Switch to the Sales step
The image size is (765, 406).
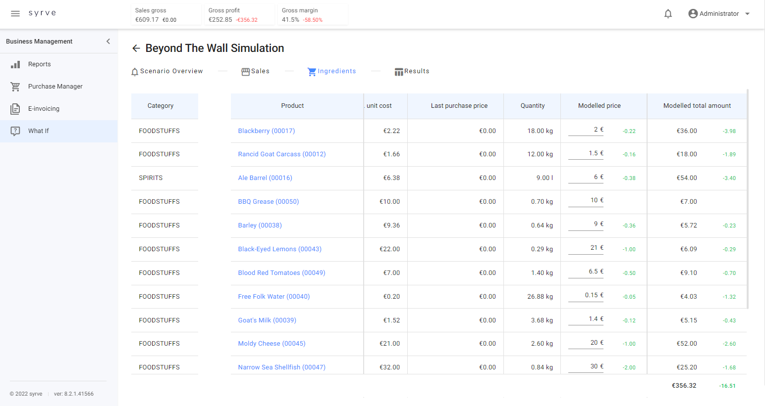coord(256,71)
